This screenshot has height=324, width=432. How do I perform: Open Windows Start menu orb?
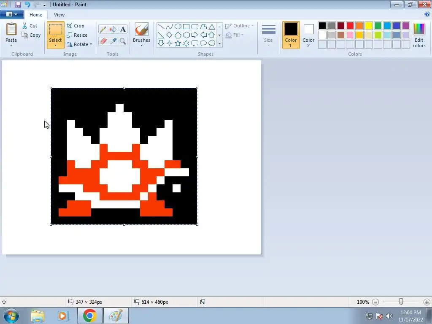coord(11,316)
